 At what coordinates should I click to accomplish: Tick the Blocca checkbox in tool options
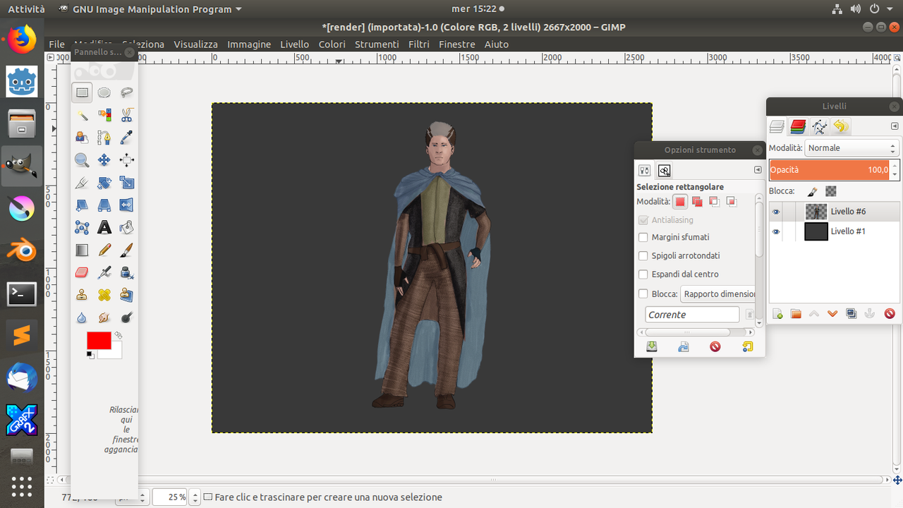(643, 294)
